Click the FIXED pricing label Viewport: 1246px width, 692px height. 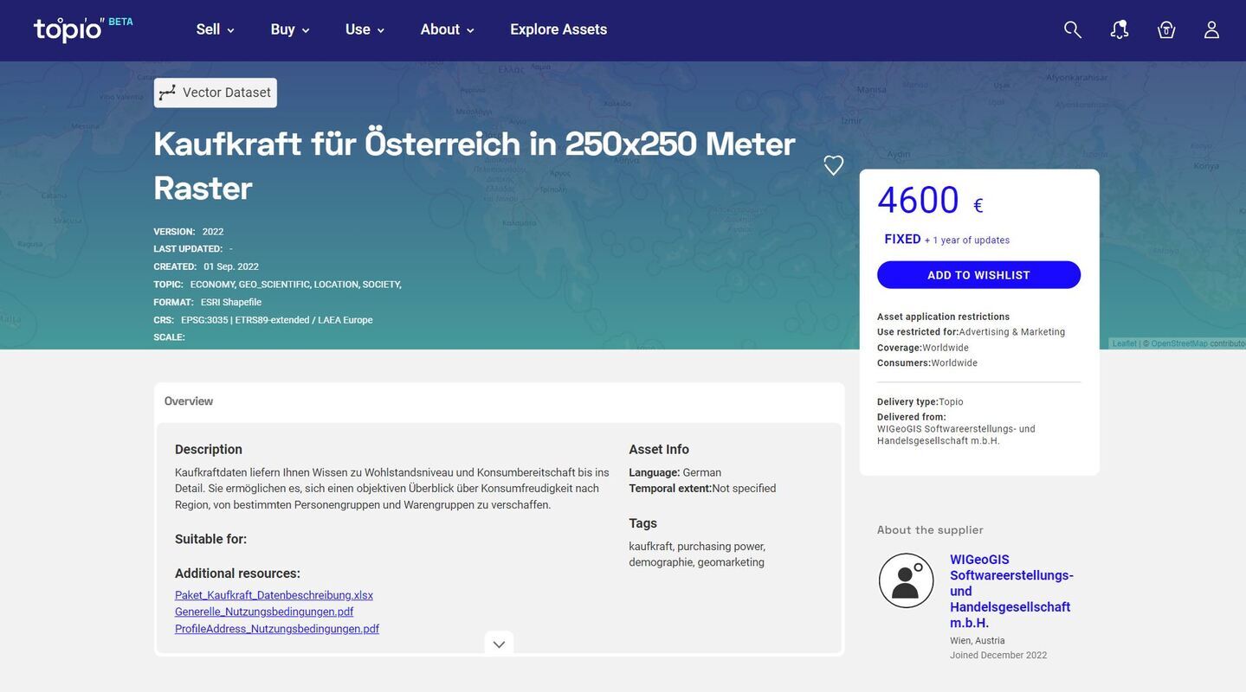(x=902, y=240)
